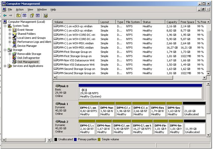
Task: Click the Removable Storage icon
Action: (x=14, y=54)
